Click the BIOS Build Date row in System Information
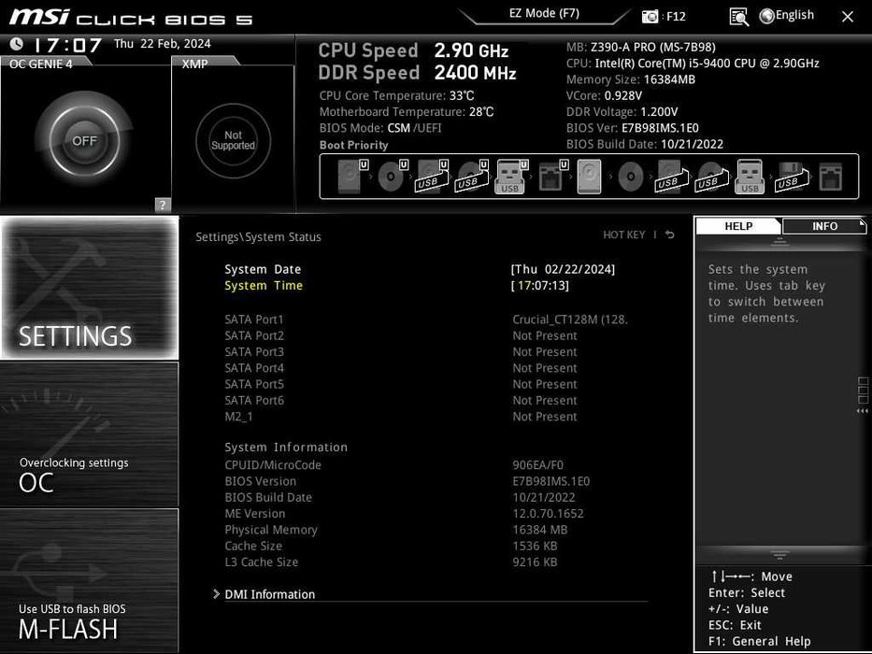This screenshot has height=654, width=872. tap(400, 497)
